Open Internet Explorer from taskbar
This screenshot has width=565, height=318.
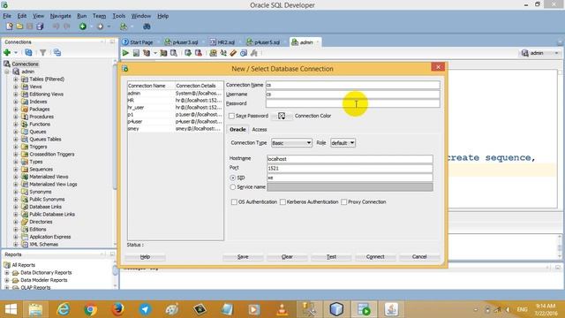click(x=64, y=309)
